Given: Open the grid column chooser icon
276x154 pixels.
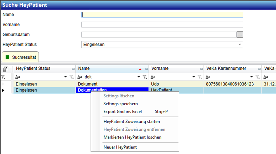Looking at the screenshot, I should point(6,69).
